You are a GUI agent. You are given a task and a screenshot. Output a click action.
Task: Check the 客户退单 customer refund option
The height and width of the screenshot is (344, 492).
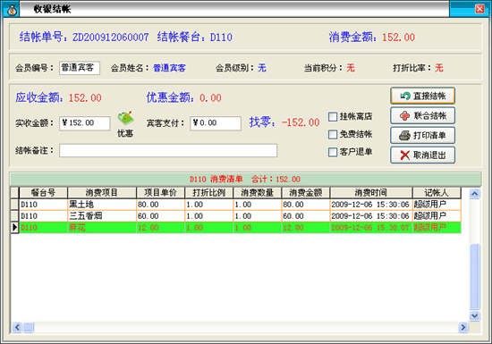(333, 152)
